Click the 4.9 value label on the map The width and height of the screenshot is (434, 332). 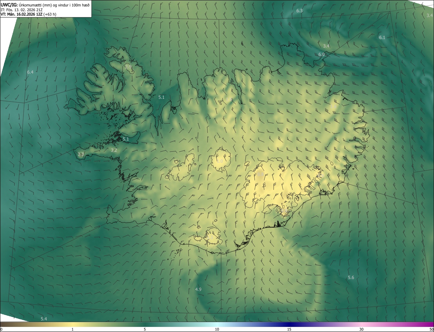[198, 289]
